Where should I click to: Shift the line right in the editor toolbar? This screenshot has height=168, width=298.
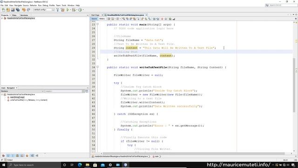click(x=158, y=19)
